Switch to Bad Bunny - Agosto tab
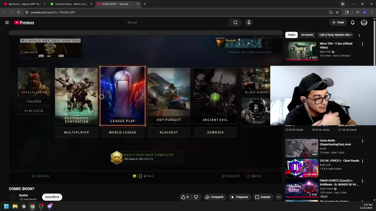376x211 pixels. [x=25, y=4]
